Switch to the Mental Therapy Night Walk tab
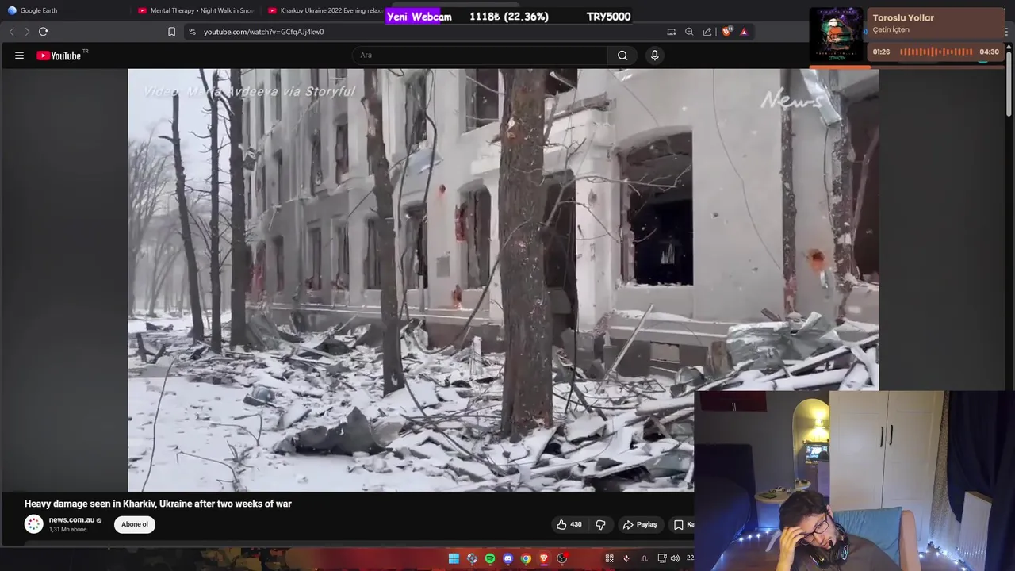This screenshot has height=571, width=1015. (197, 10)
